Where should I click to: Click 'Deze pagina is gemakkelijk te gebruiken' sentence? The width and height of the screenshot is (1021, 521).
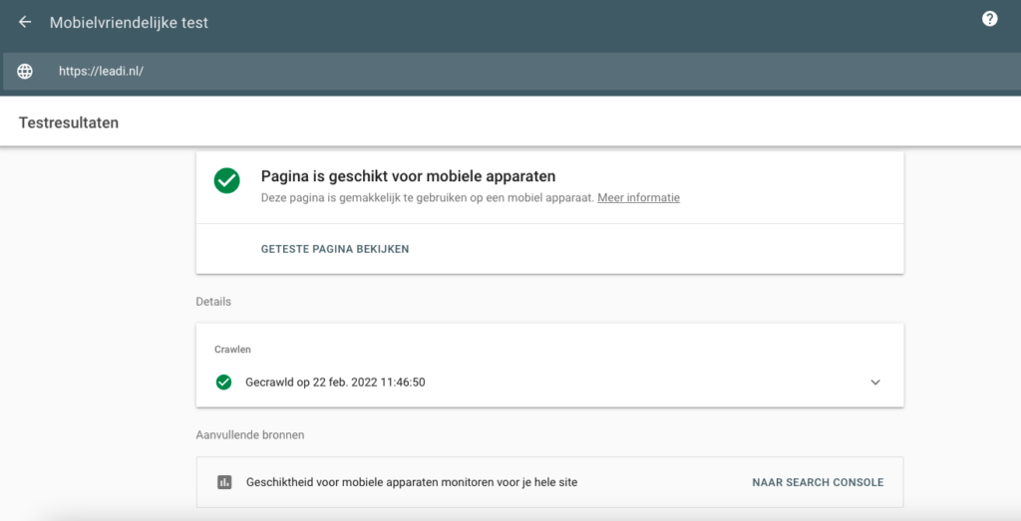(x=428, y=197)
